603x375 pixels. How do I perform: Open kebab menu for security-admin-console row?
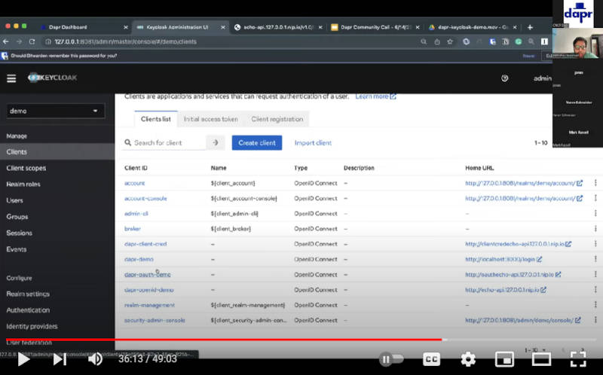click(x=595, y=320)
